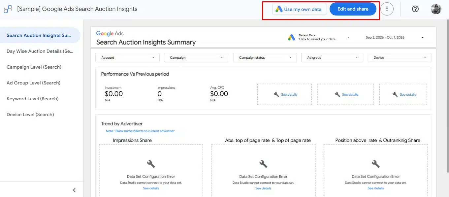
Task: Click the wrench icon in Abs. top of page rate chart
Action: click(263, 164)
